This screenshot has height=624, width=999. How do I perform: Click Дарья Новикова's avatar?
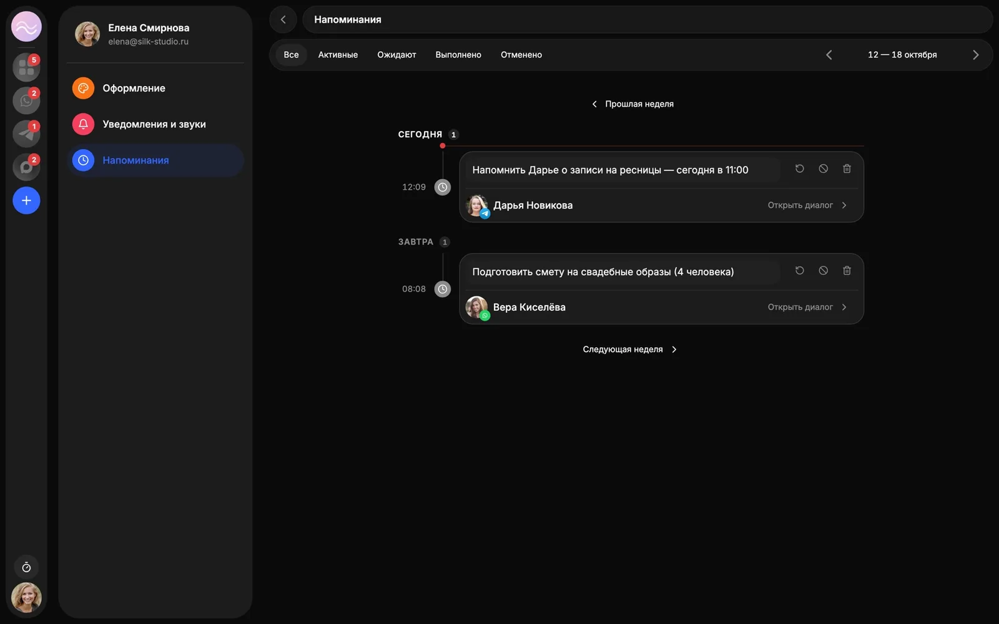(477, 205)
